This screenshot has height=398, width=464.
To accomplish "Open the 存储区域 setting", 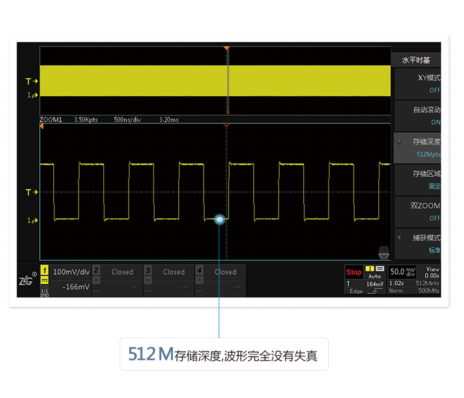I will coord(417,180).
